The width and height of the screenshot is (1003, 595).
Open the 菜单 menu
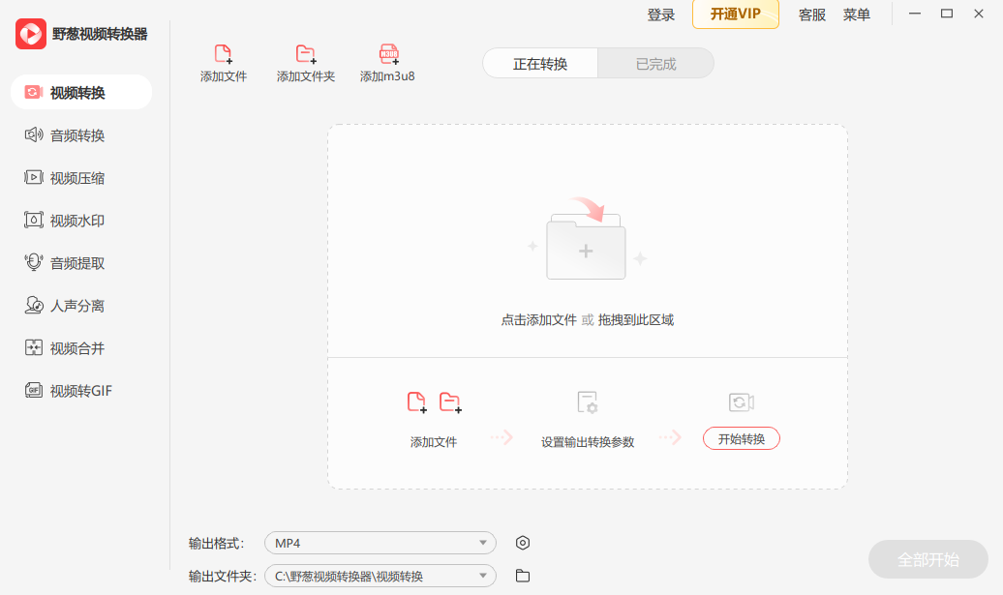pyautogui.click(x=857, y=15)
